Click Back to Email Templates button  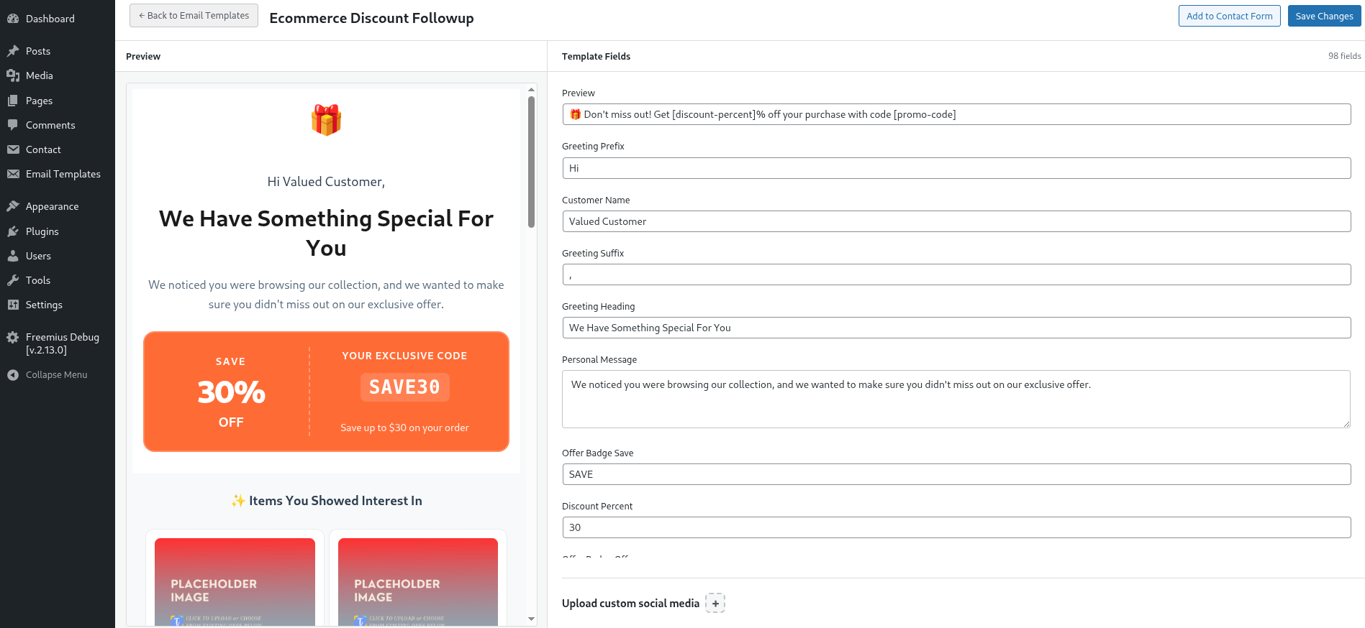[x=194, y=16]
